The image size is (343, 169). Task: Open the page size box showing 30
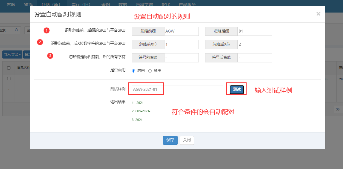click(338, 109)
